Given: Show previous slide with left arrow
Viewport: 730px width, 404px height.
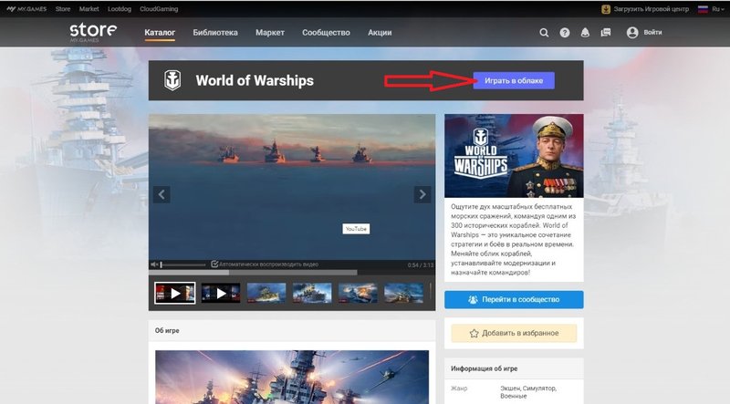Looking at the screenshot, I should click(162, 194).
